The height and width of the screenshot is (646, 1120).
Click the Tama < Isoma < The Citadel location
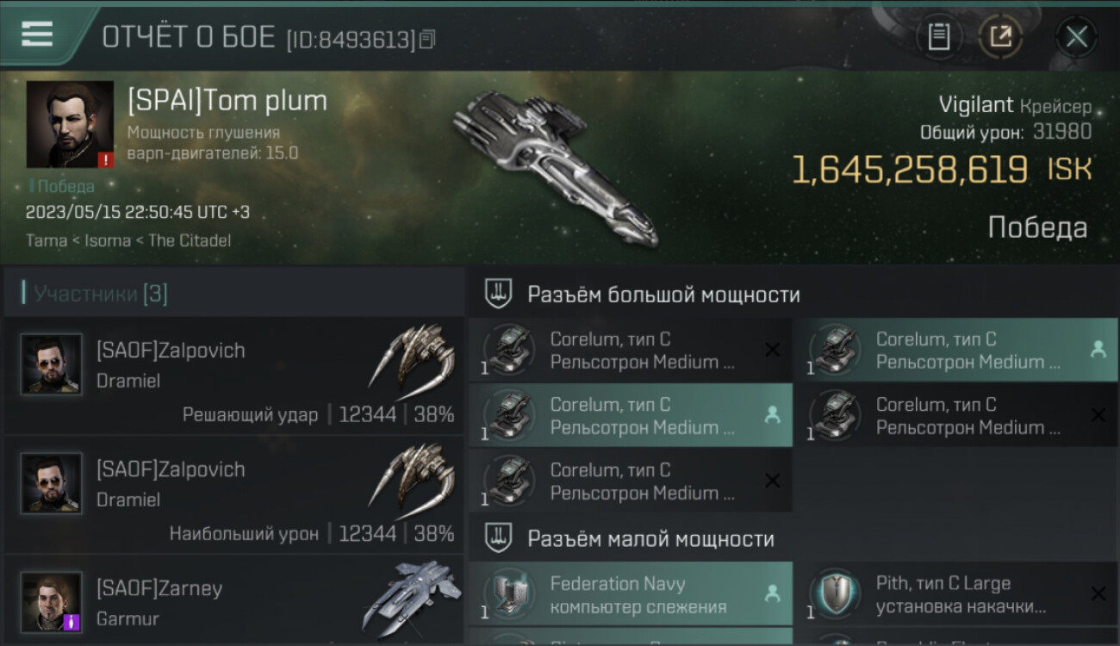[128, 240]
